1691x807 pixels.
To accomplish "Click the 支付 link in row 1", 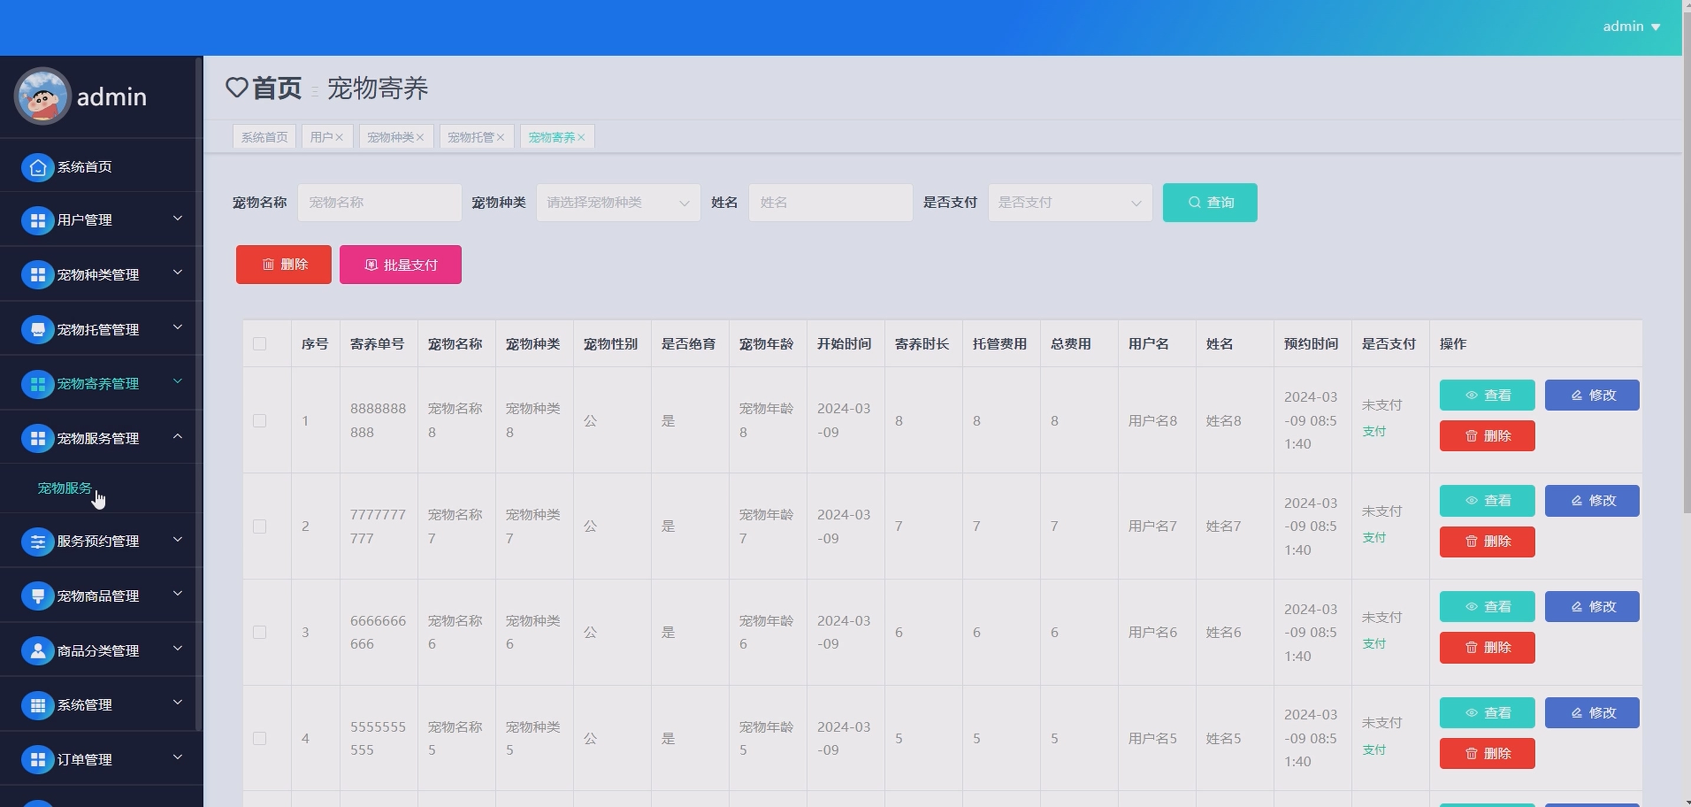I will pos(1374,431).
